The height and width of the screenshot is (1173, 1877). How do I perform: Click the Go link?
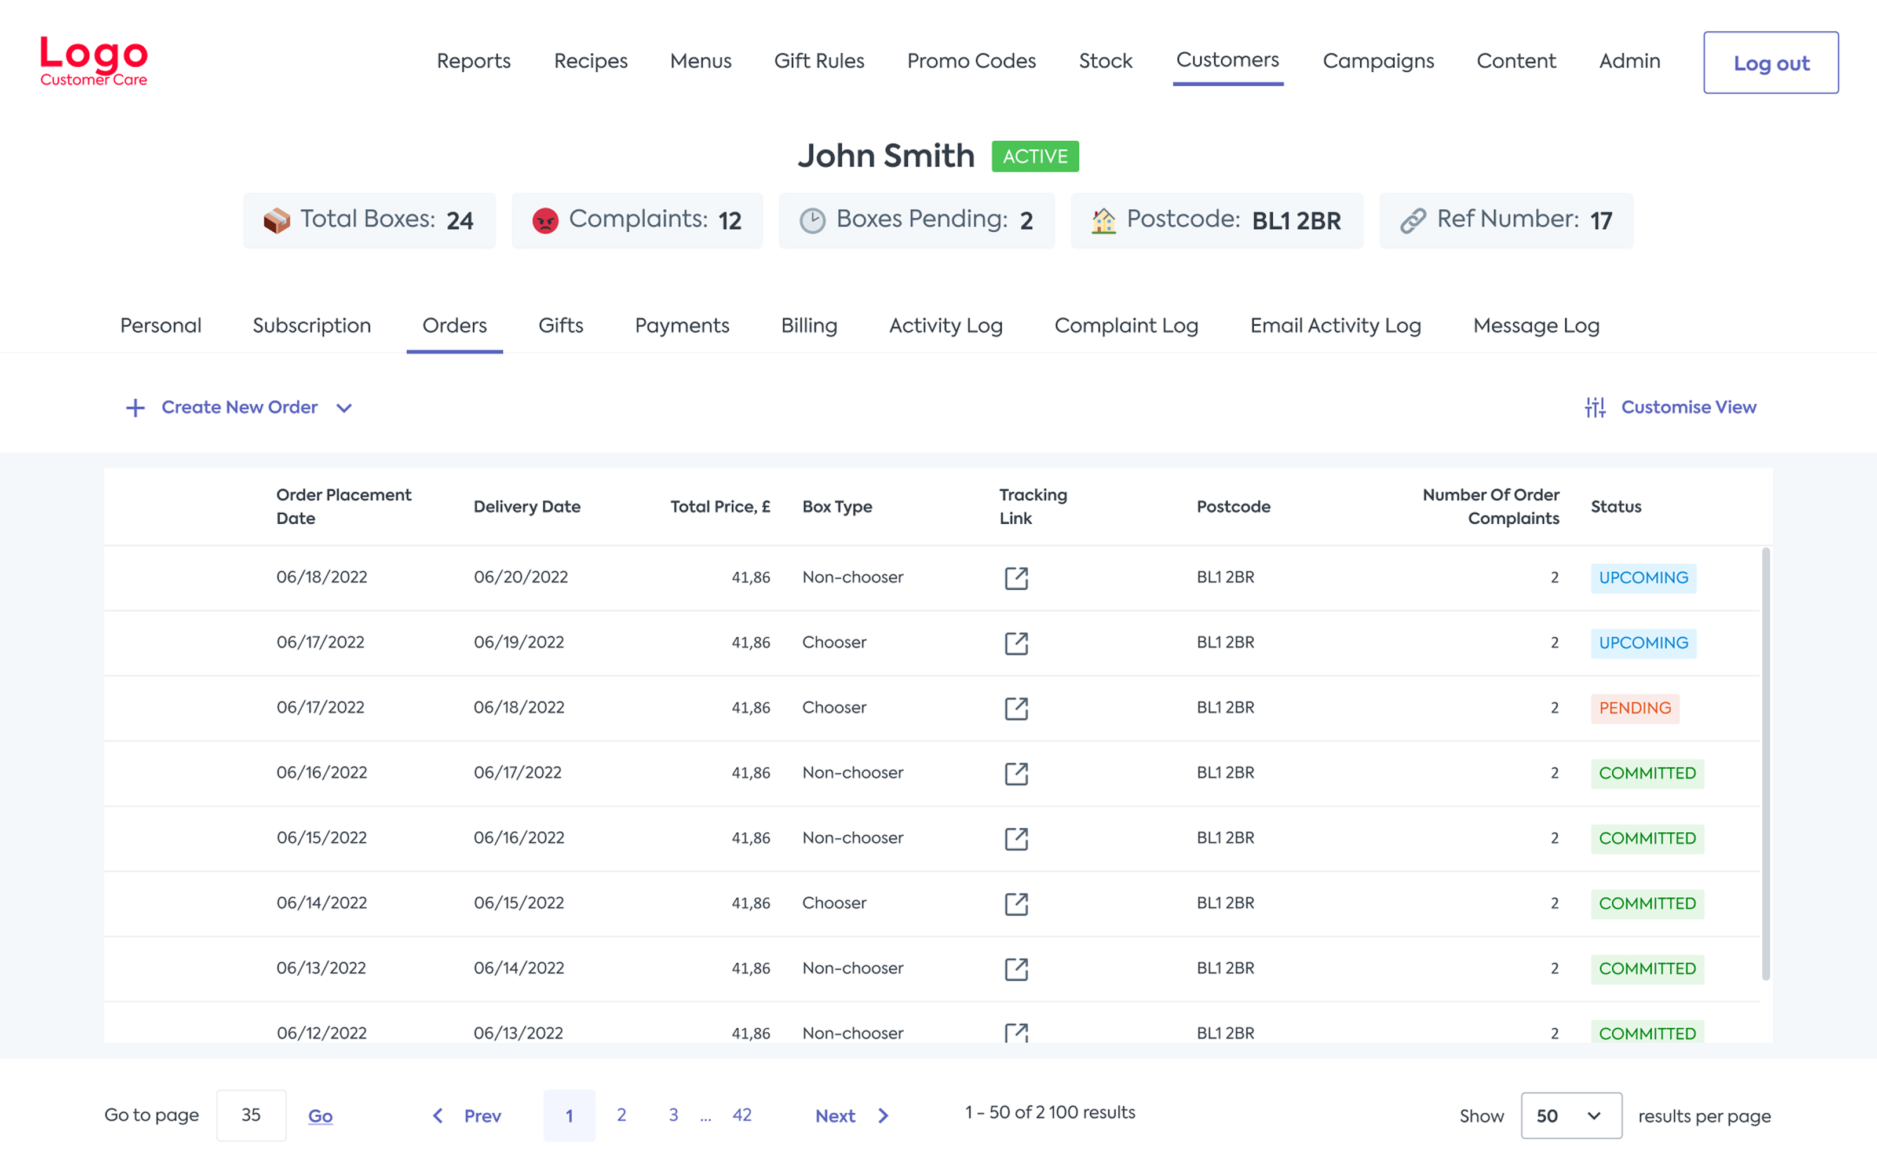tap(320, 1116)
